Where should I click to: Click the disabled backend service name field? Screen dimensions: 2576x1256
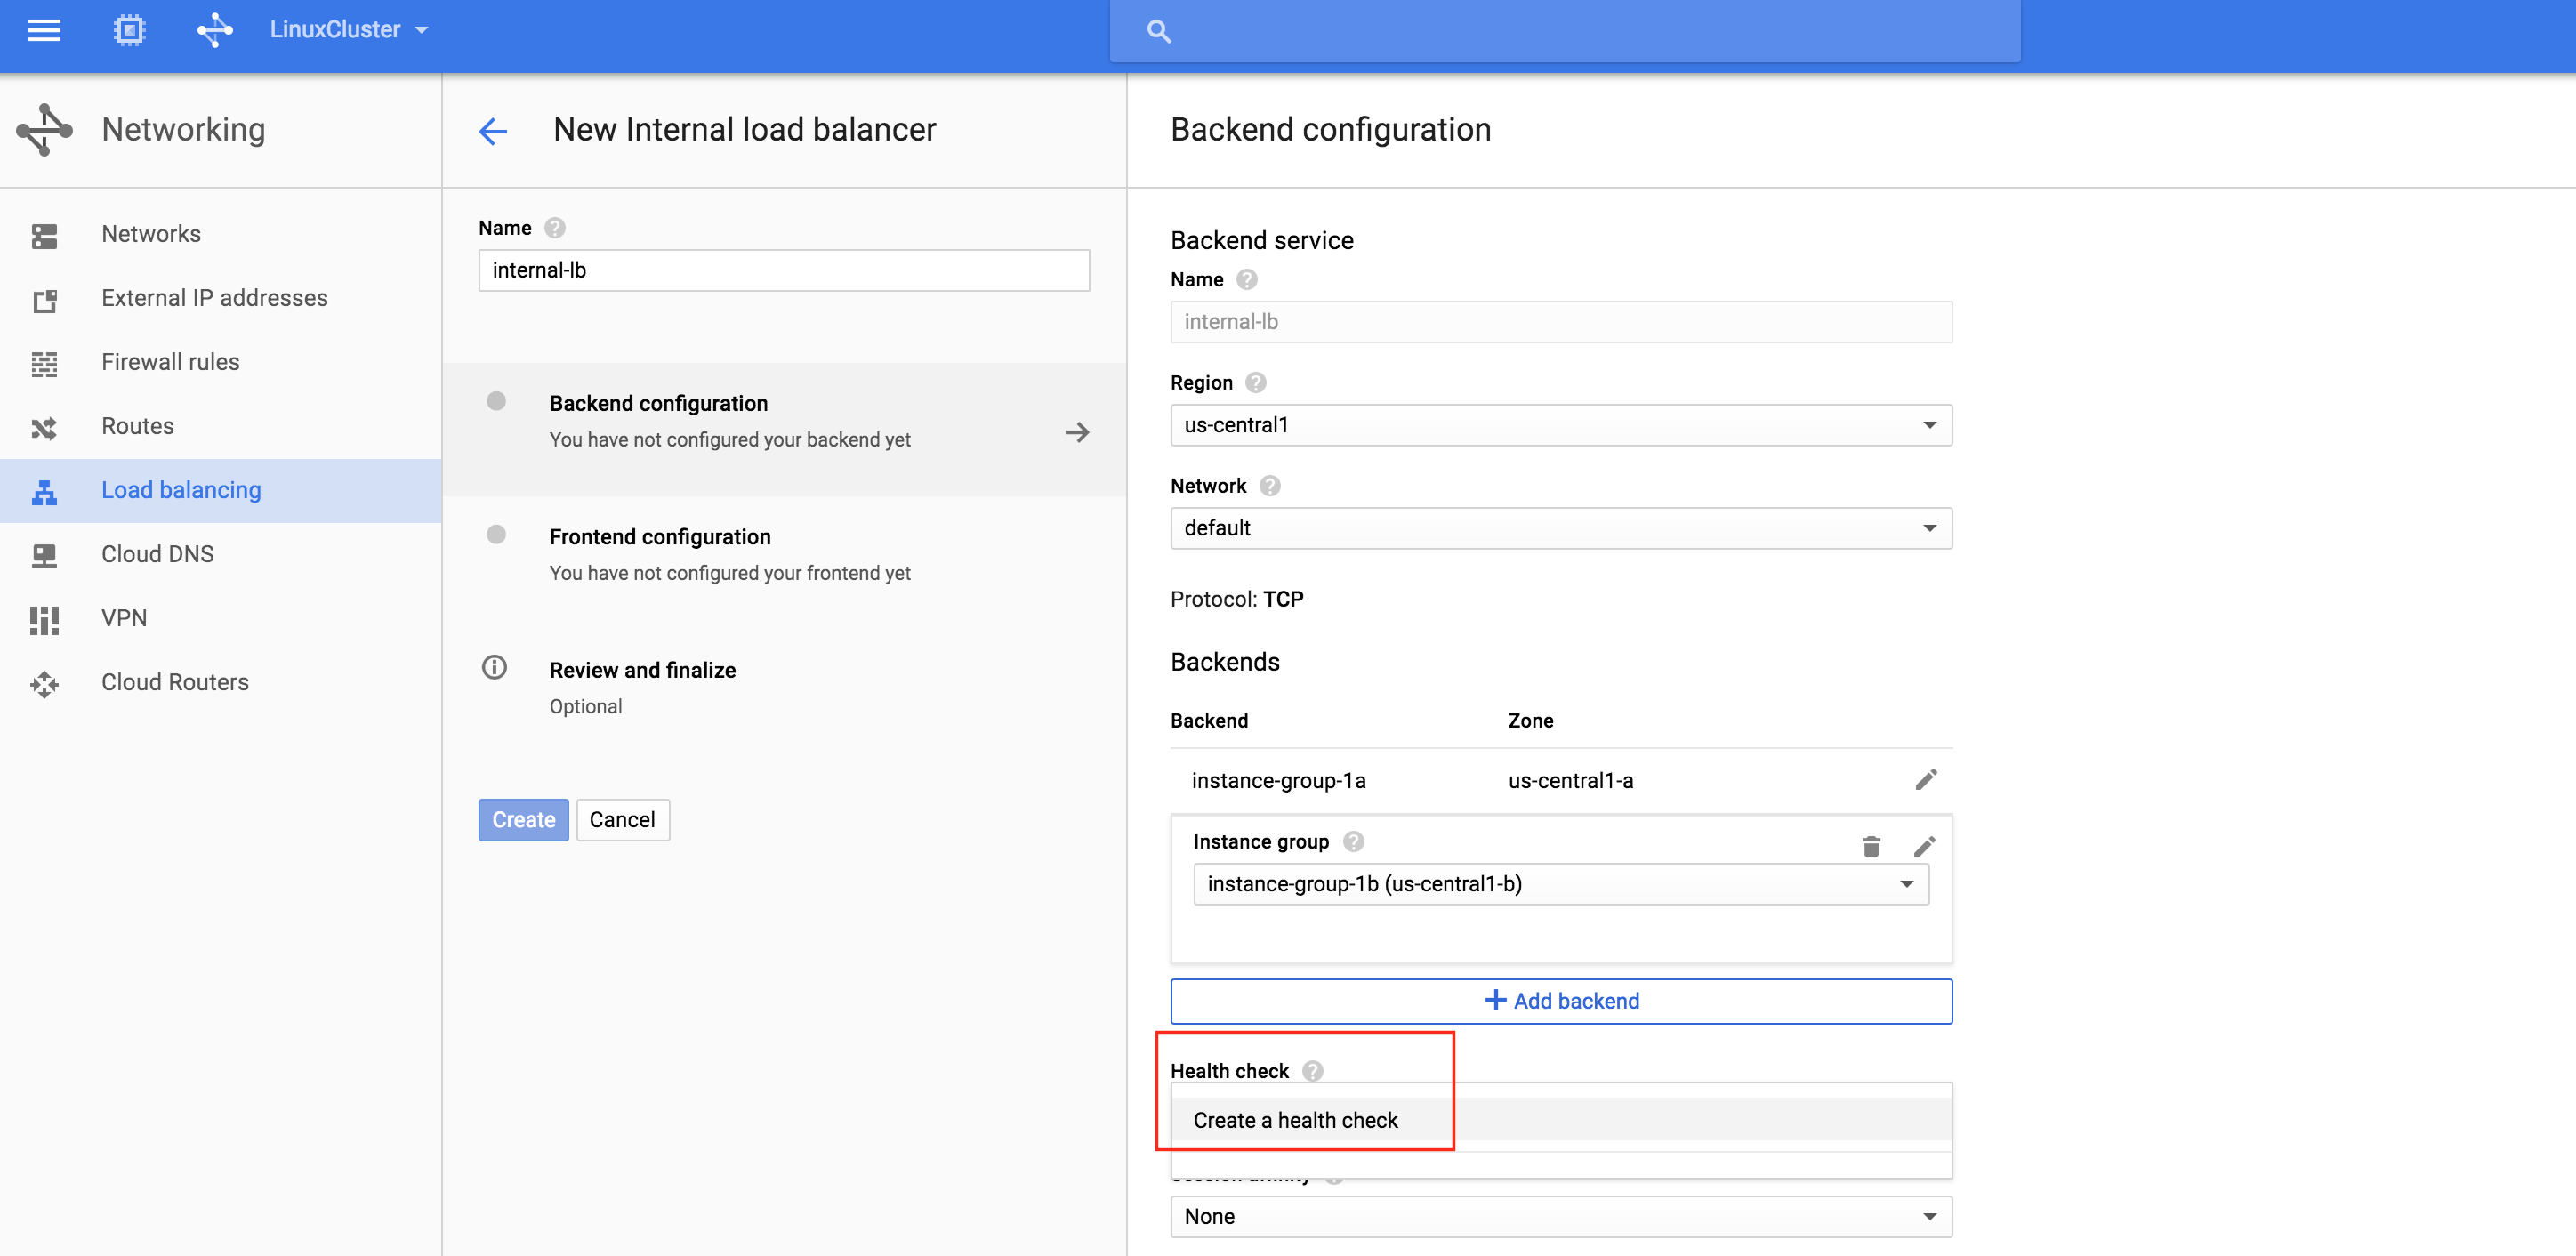(x=1561, y=322)
